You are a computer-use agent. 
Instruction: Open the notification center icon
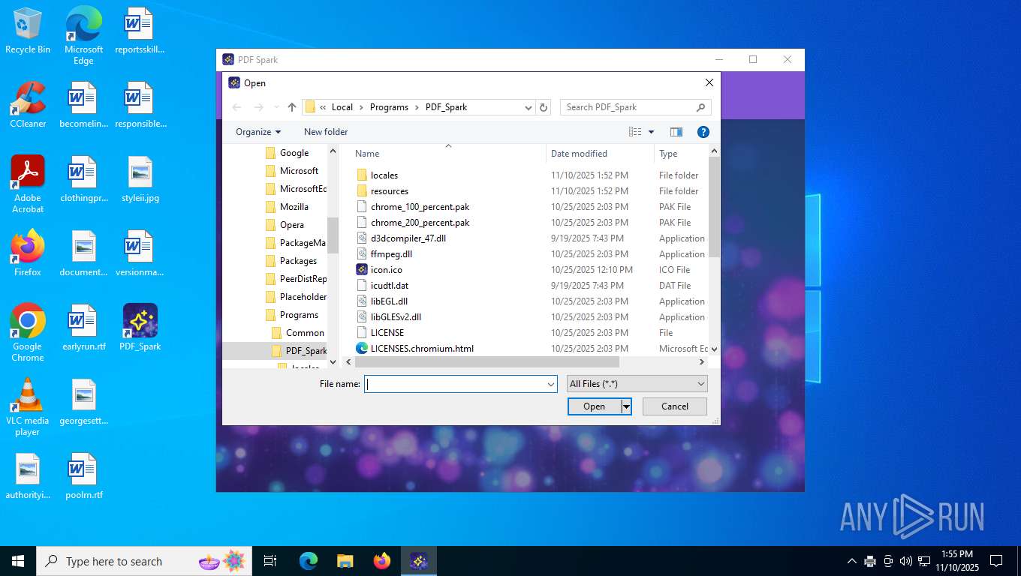[x=996, y=561]
